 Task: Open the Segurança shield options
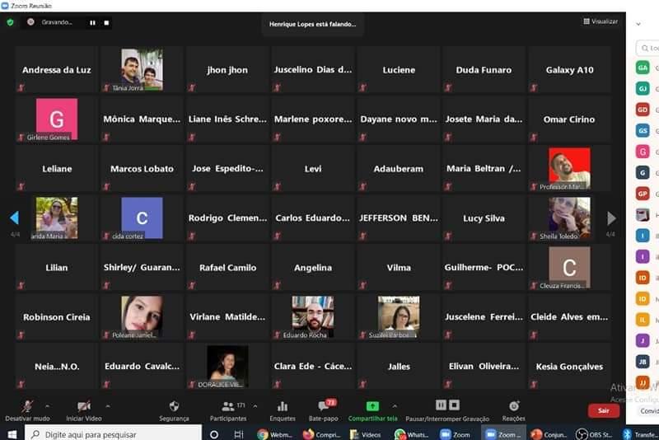click(174, 406)
